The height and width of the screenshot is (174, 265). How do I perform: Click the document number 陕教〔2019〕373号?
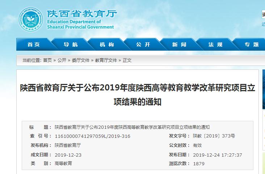coord(214,136)
